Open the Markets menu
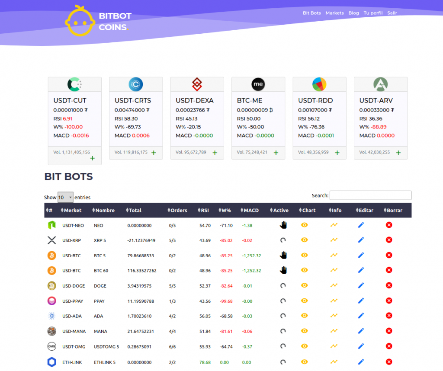 pos(334,13)
